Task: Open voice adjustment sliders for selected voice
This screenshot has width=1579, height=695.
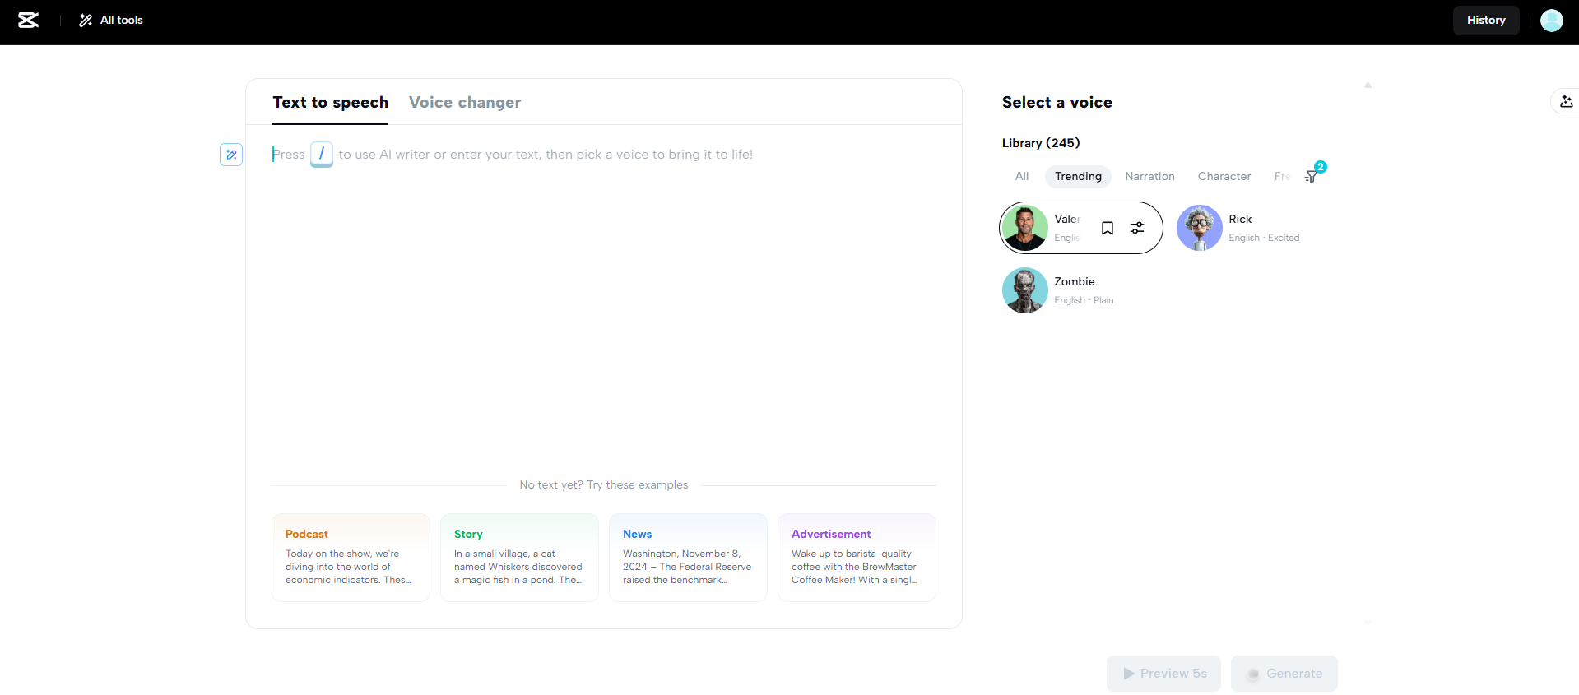Action: click(x=1137, y=229)
